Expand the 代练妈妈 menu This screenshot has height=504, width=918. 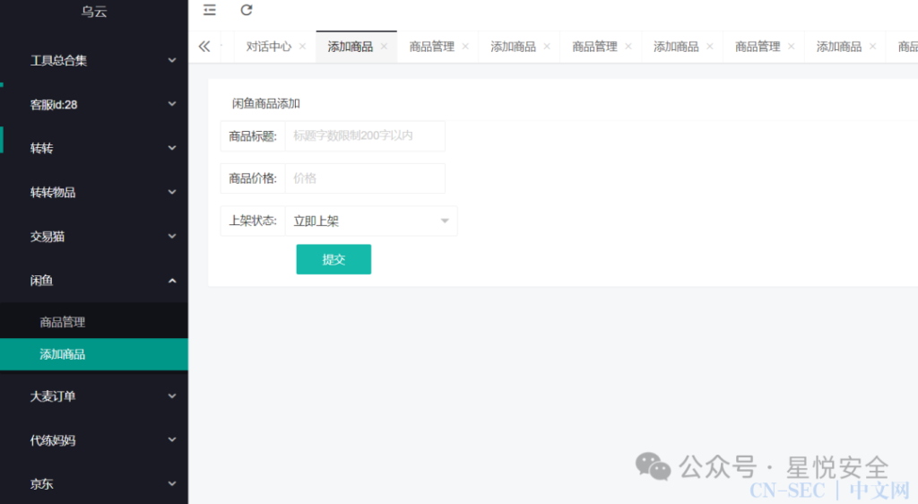pos(94,440)
